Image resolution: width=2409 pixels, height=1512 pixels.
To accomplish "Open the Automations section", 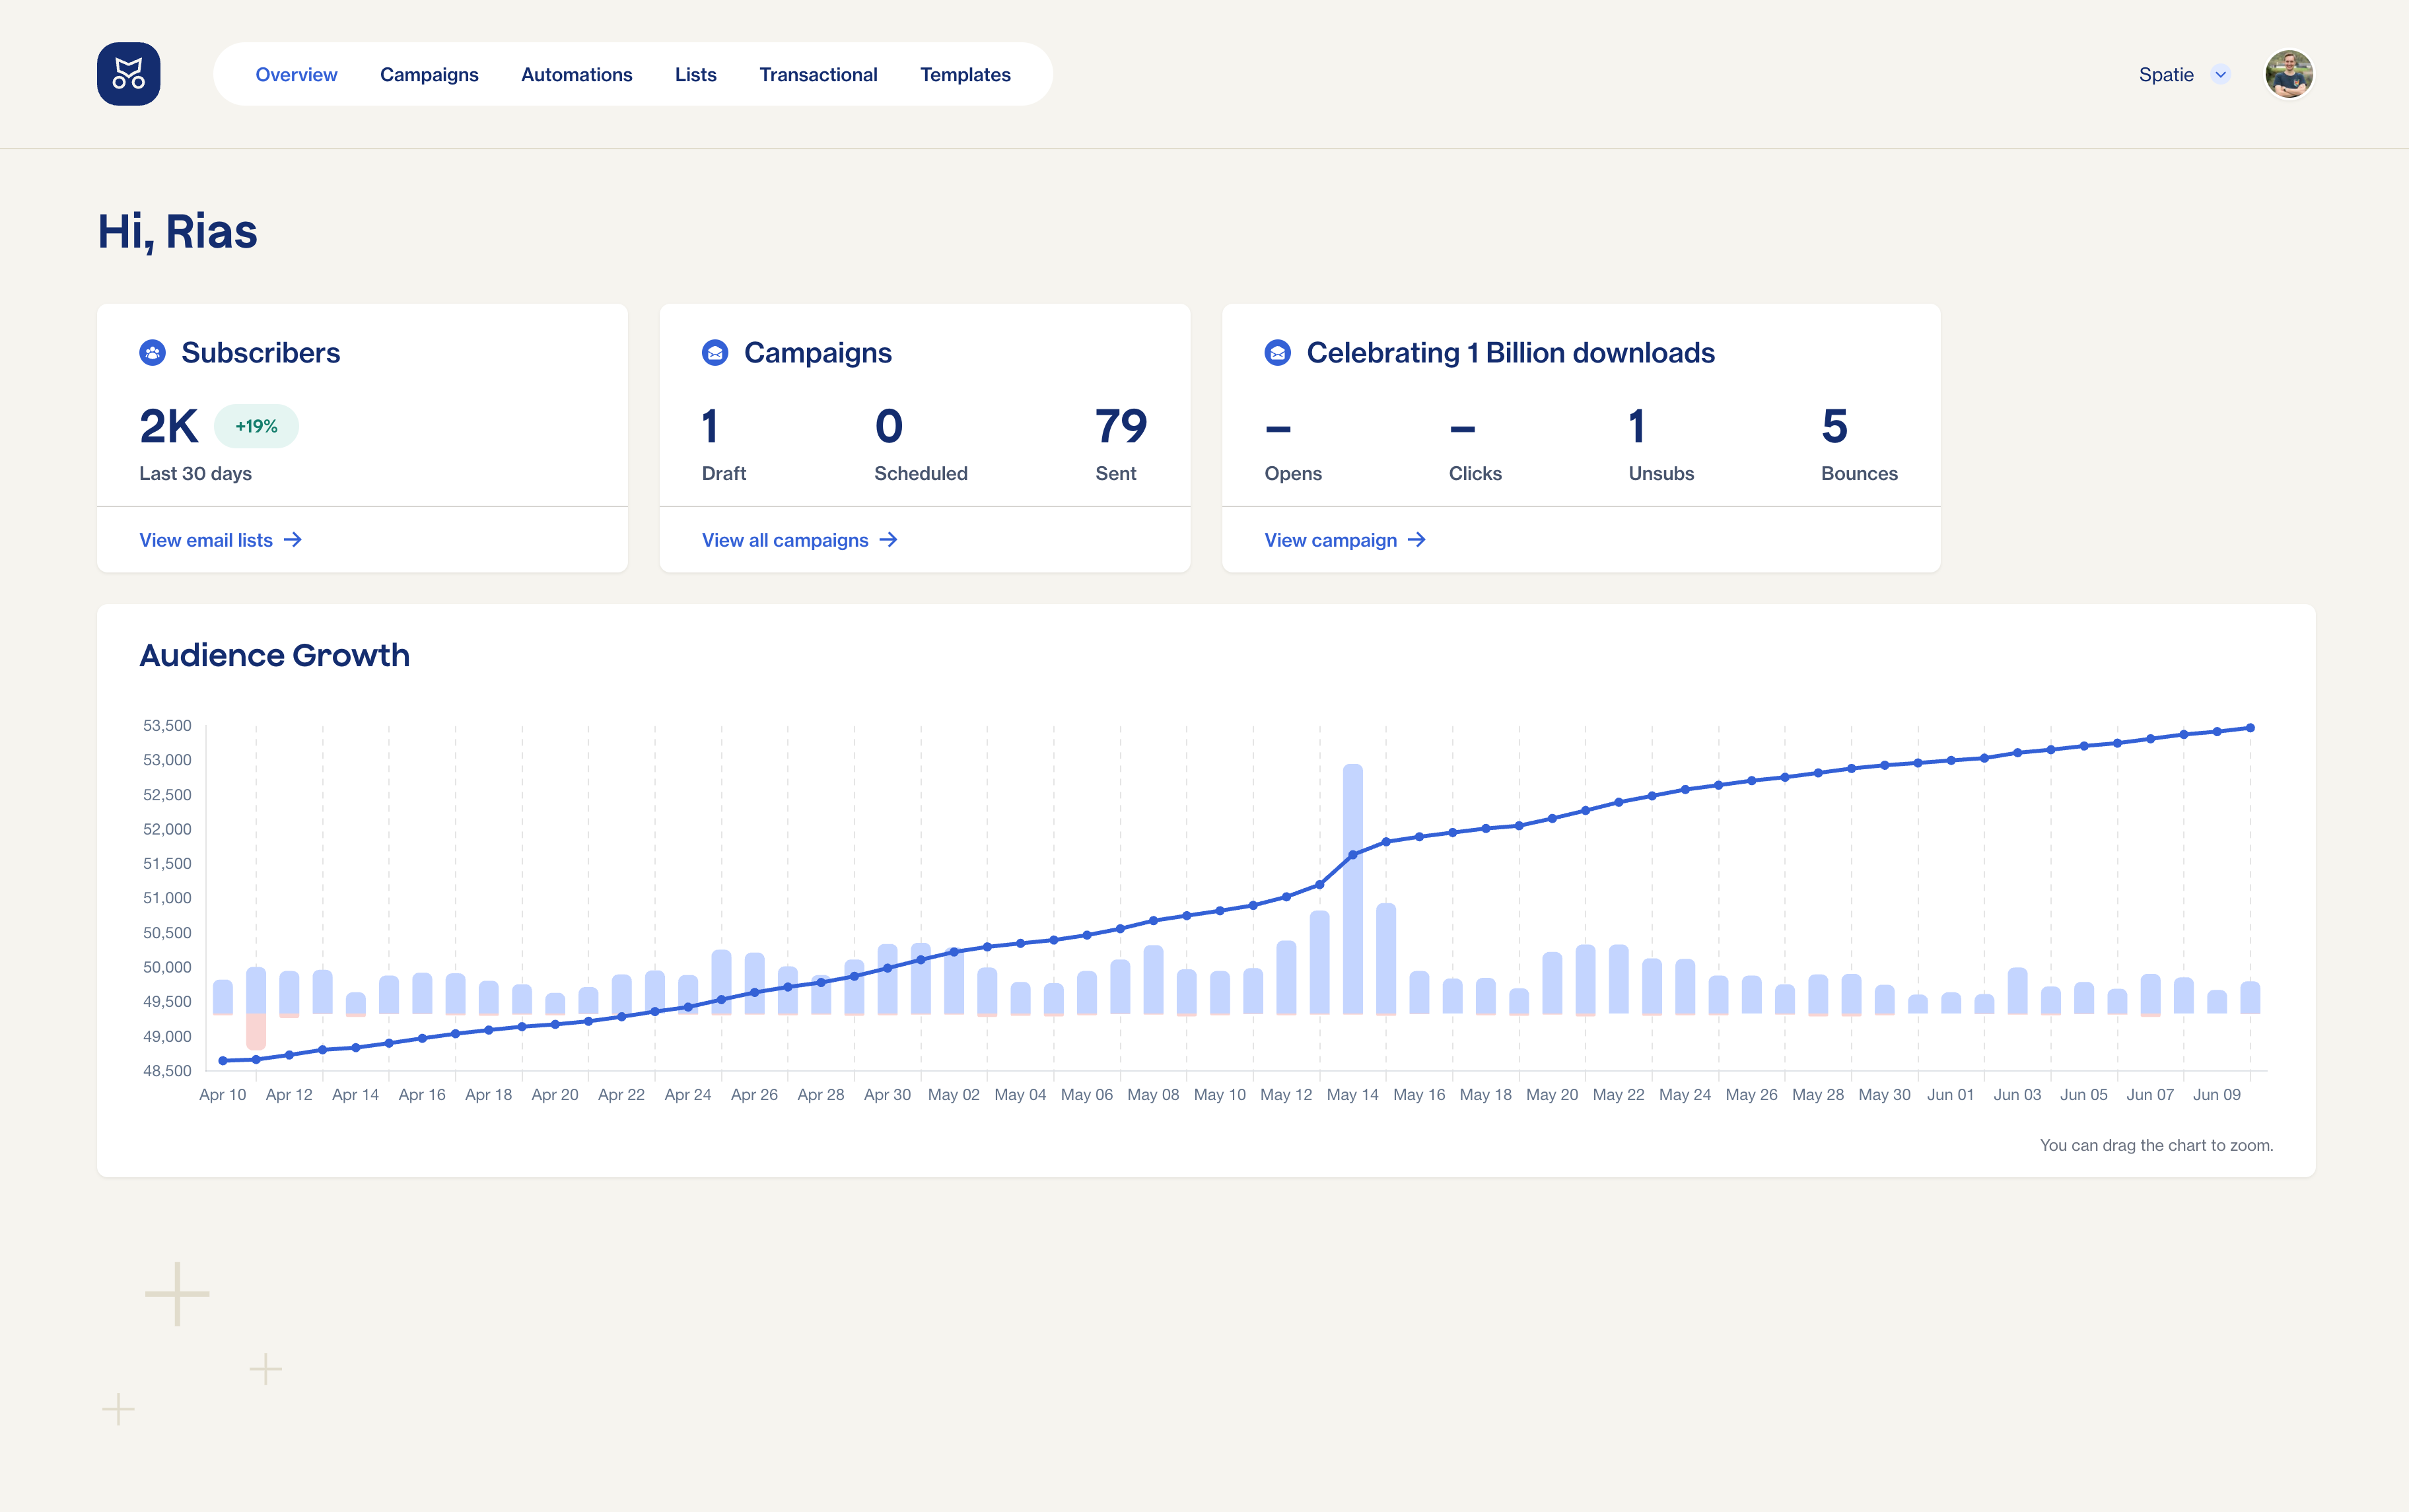I will (577, 75).
